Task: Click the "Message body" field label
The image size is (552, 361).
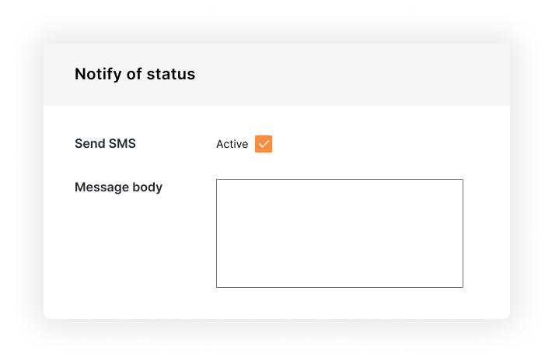Action: tap(118, 188)
